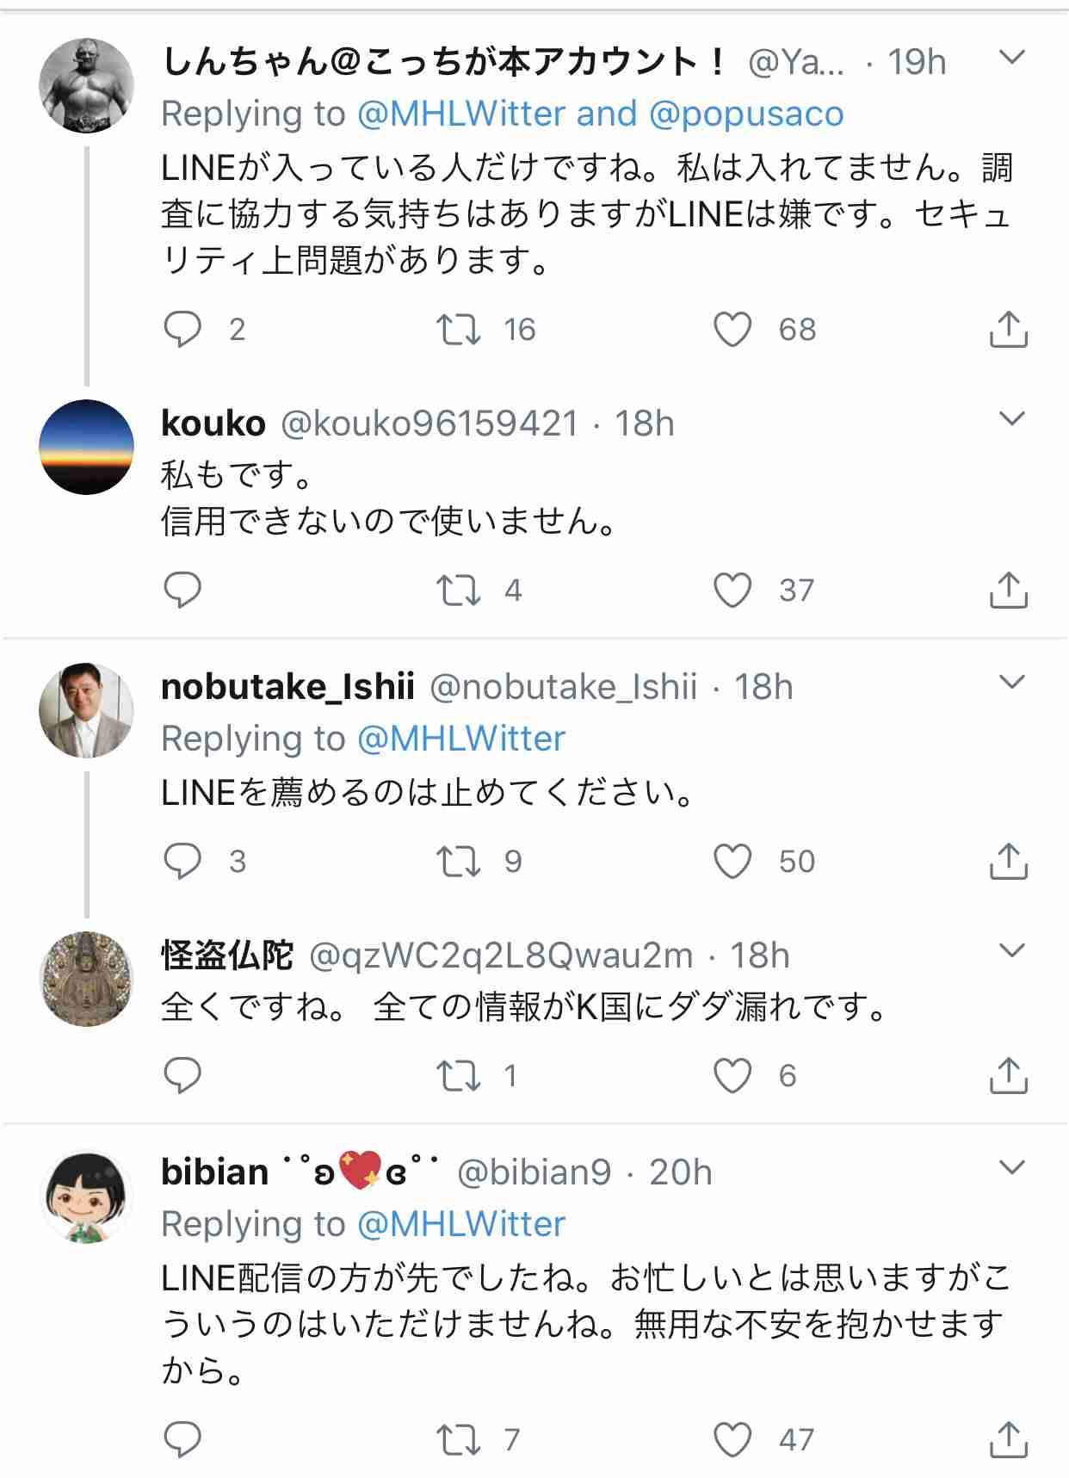Open kouko's sunset profile picture

[87, 447]
